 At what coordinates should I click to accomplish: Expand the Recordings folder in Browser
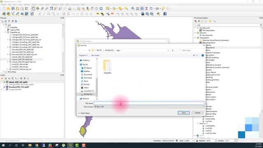click(3, 72)
